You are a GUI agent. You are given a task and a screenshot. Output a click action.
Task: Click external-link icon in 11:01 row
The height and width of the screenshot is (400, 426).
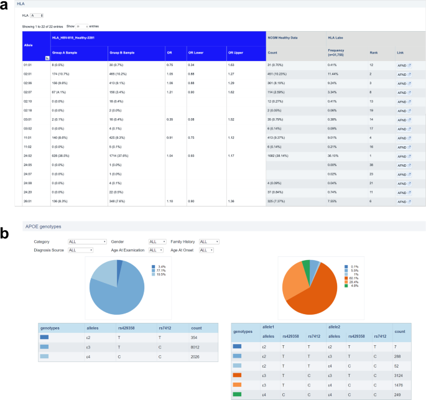[x=409, y=138]
